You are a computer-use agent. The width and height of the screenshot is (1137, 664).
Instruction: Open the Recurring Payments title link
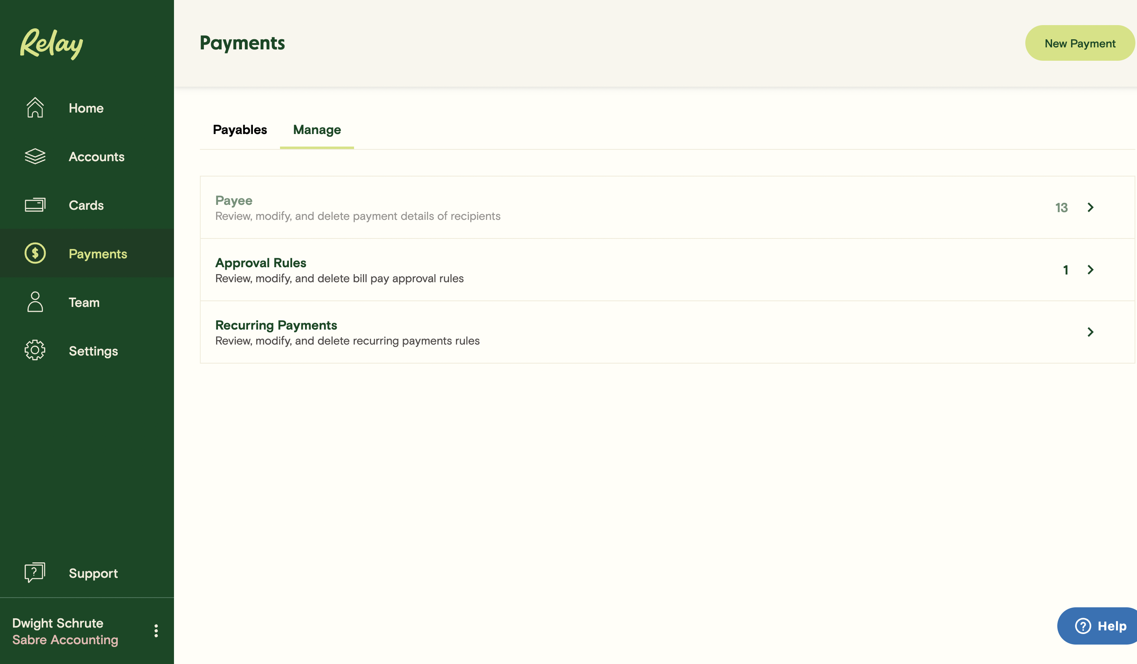tap(276, 325)
